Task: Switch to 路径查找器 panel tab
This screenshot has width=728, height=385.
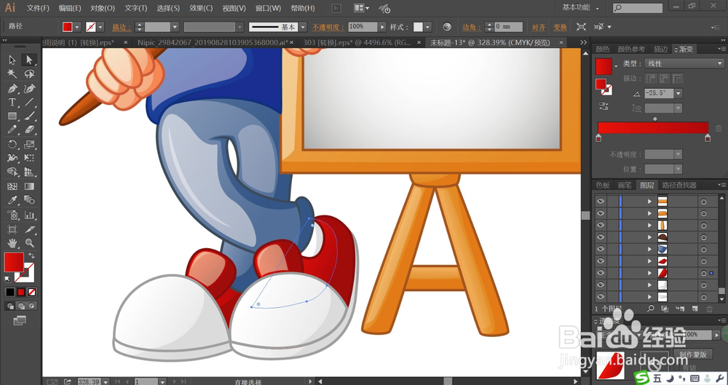Action: [679, 185]
